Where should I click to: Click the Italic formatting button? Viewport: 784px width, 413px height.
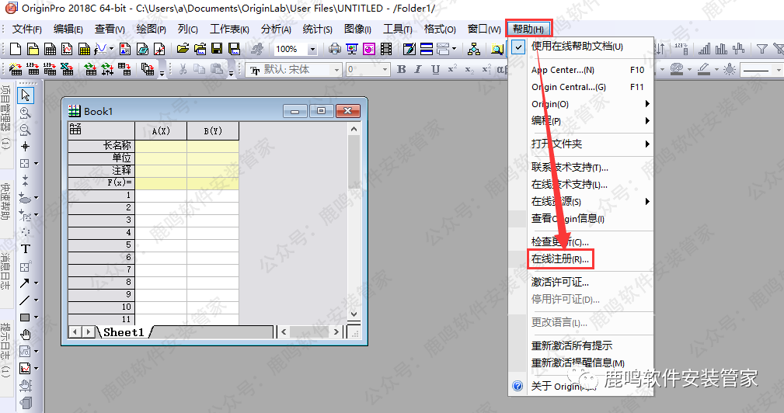(x=419, y=69)
